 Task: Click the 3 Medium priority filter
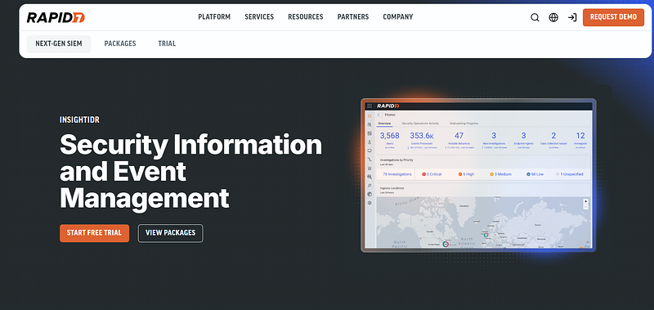(500, 174)
